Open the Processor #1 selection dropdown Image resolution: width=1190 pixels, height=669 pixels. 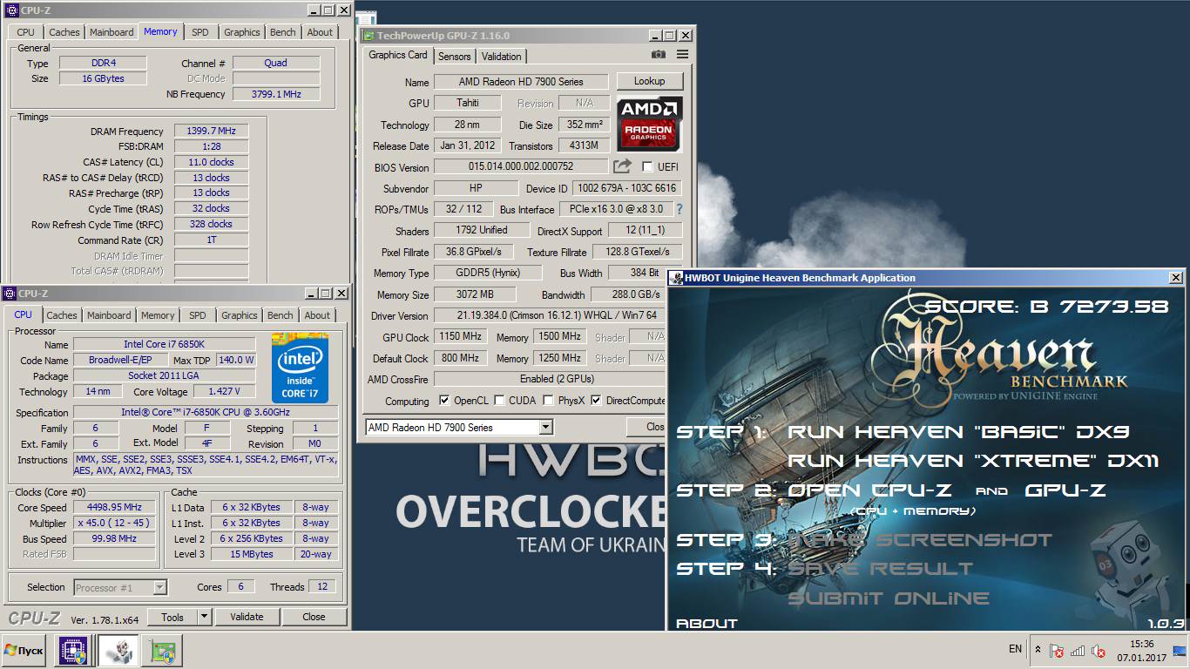[x=120, y=587]
